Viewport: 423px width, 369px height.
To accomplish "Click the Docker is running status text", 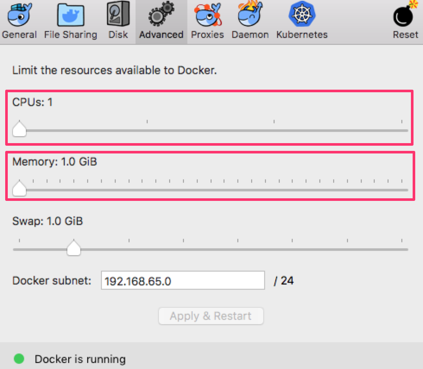I will pyautogui.click(x=80, y=359).
